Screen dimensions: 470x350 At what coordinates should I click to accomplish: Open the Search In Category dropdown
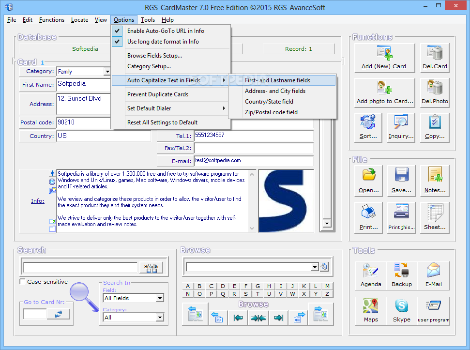click(x=160, y=318)
